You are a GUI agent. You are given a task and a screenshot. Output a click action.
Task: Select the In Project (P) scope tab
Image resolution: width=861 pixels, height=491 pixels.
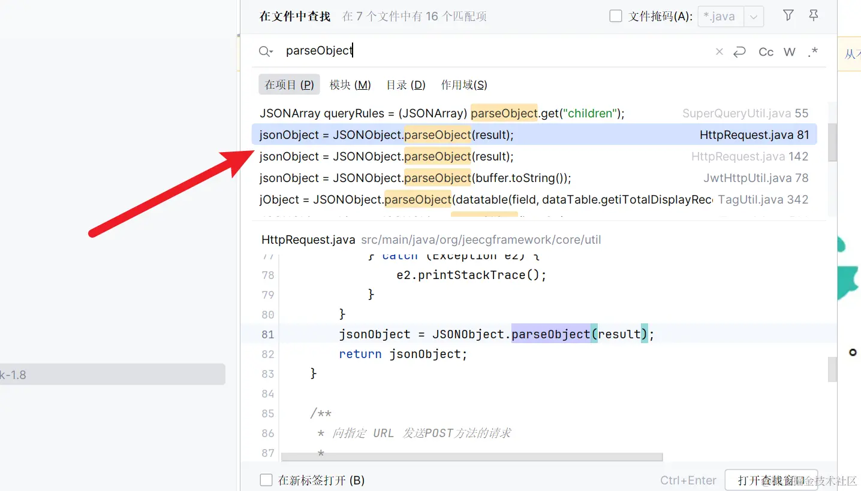point(290,85)
